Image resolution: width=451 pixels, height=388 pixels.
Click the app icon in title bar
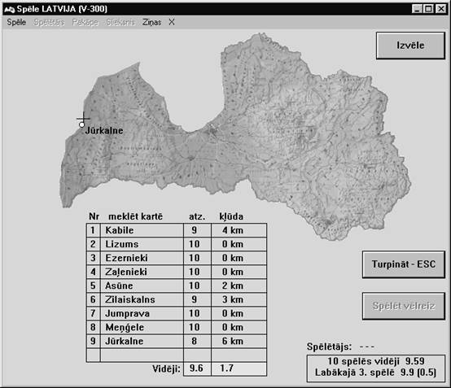point(10,9)
